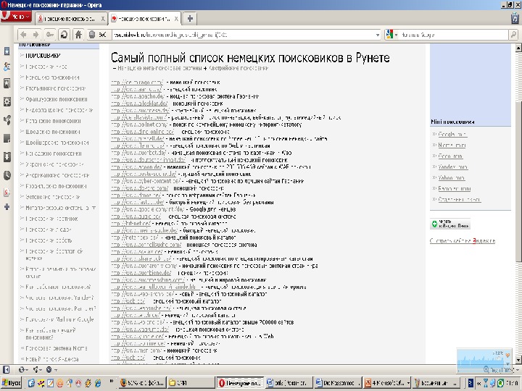522x391 pixels.
Task: Open the ПОИСКОВИКИ sidebar menu item
Action: (43, 56)
